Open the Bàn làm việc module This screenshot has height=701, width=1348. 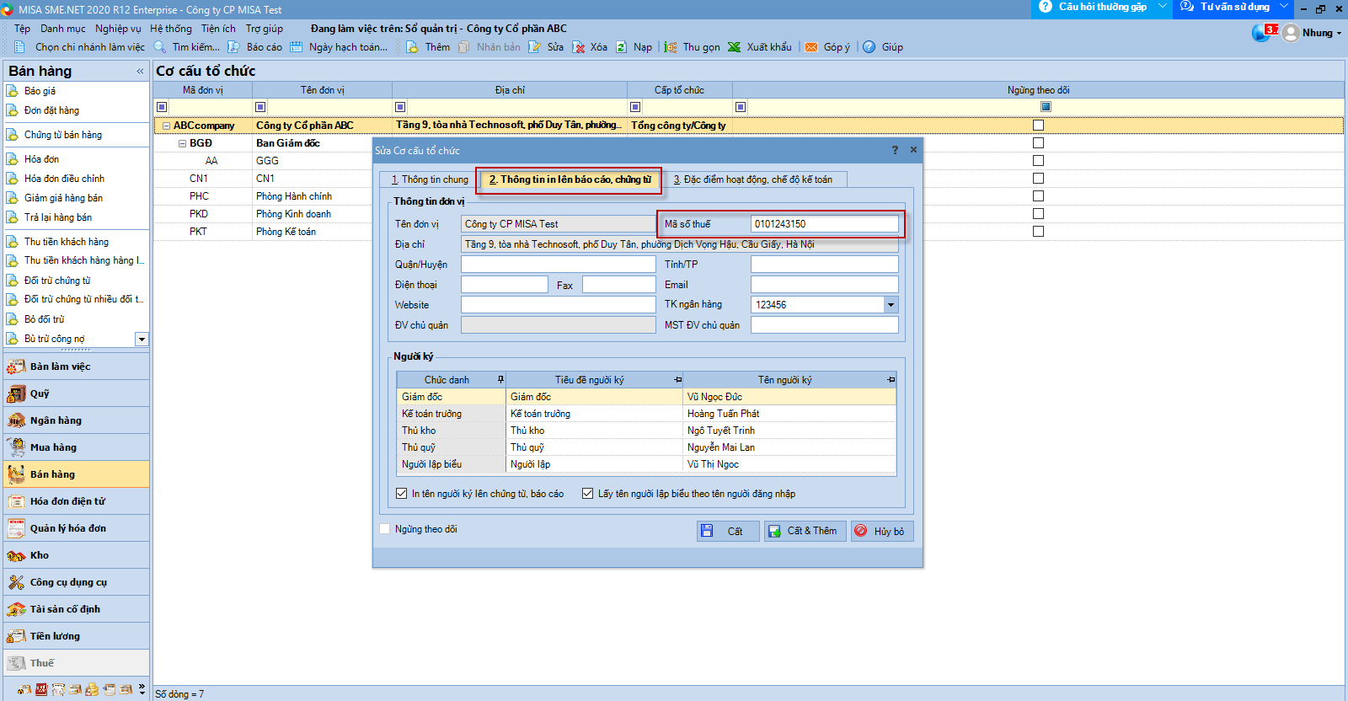pos(76,367)
